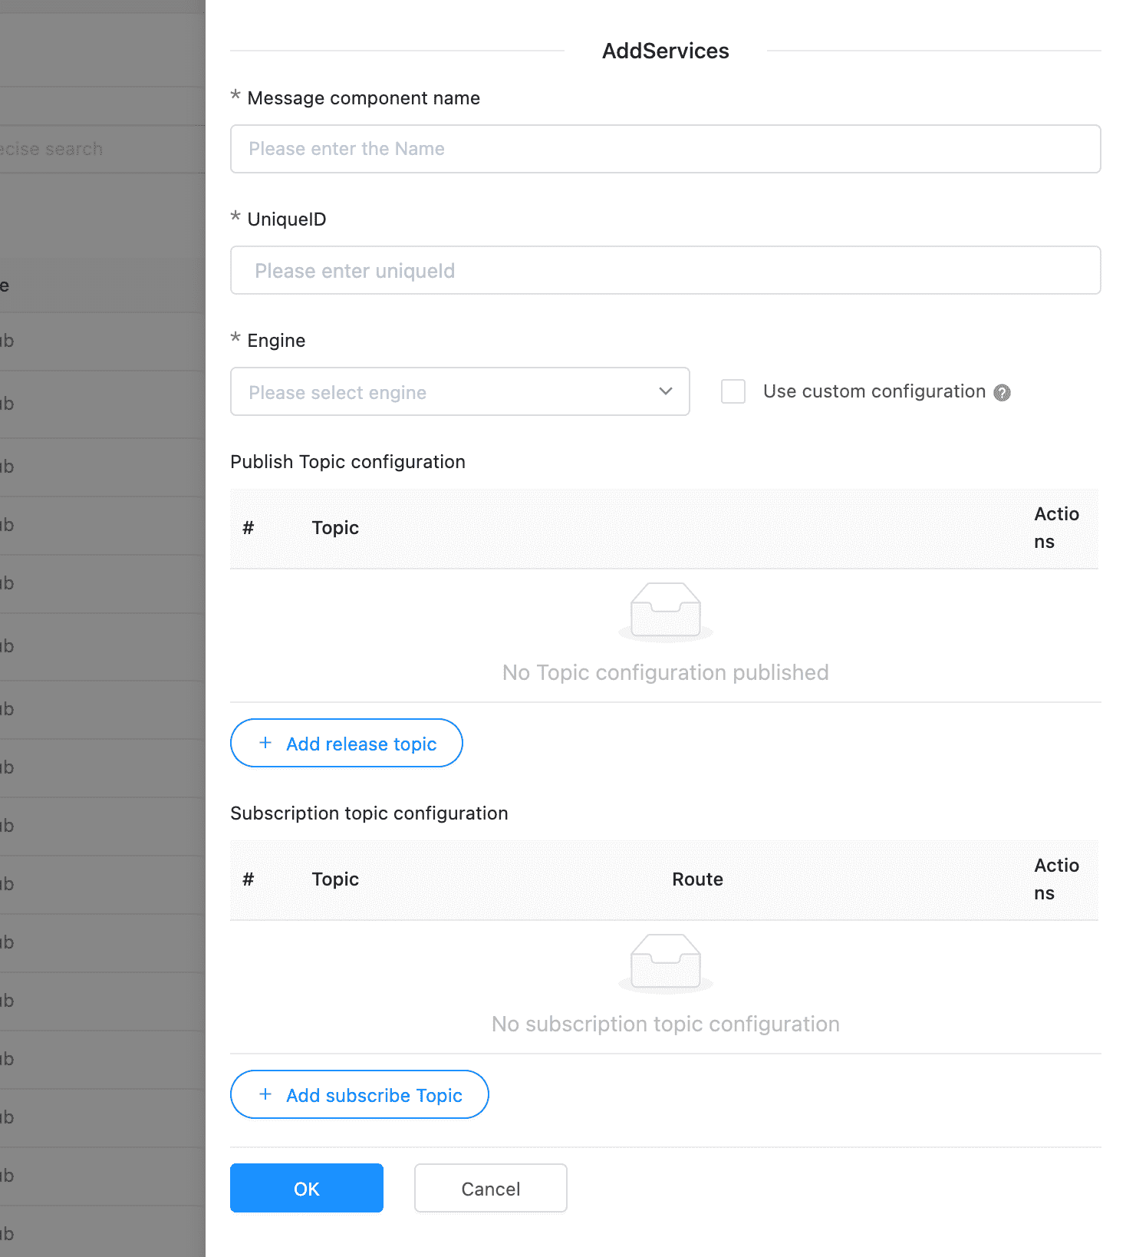1126x1257 pixels.
Task: Click the empty inbox icon under Publish Topic
Action: (666, 612)
